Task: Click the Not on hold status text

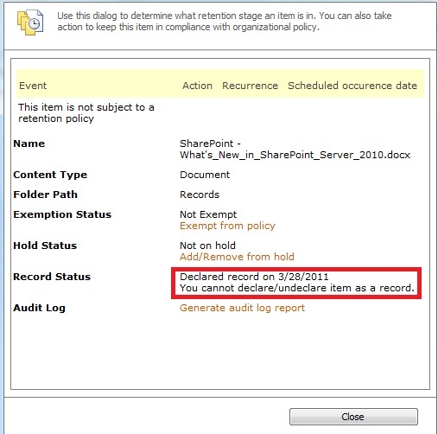Action: (207, 246)
